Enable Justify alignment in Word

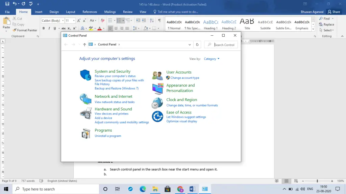127,28
